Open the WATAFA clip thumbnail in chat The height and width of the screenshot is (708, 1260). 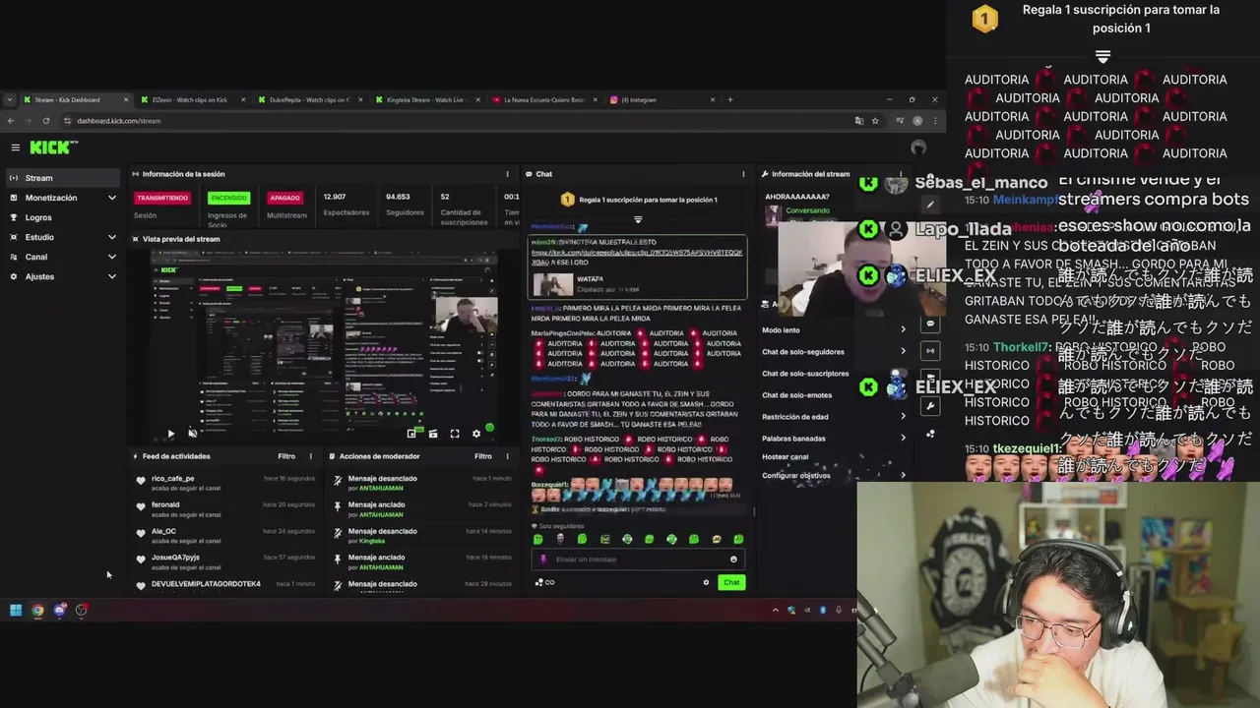[x=553, y=285]
